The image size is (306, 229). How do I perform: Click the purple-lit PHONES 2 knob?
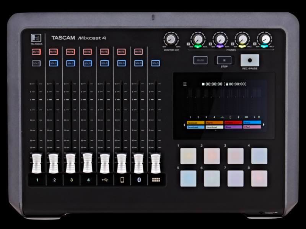click(x=220, y=39)
